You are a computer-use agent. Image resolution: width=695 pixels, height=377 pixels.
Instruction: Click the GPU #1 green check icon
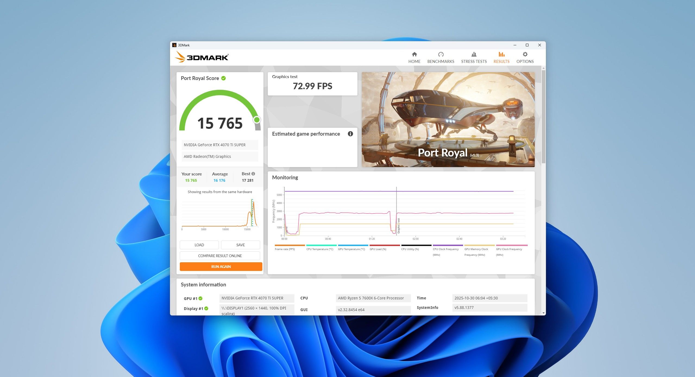click(x=200, y=298)
